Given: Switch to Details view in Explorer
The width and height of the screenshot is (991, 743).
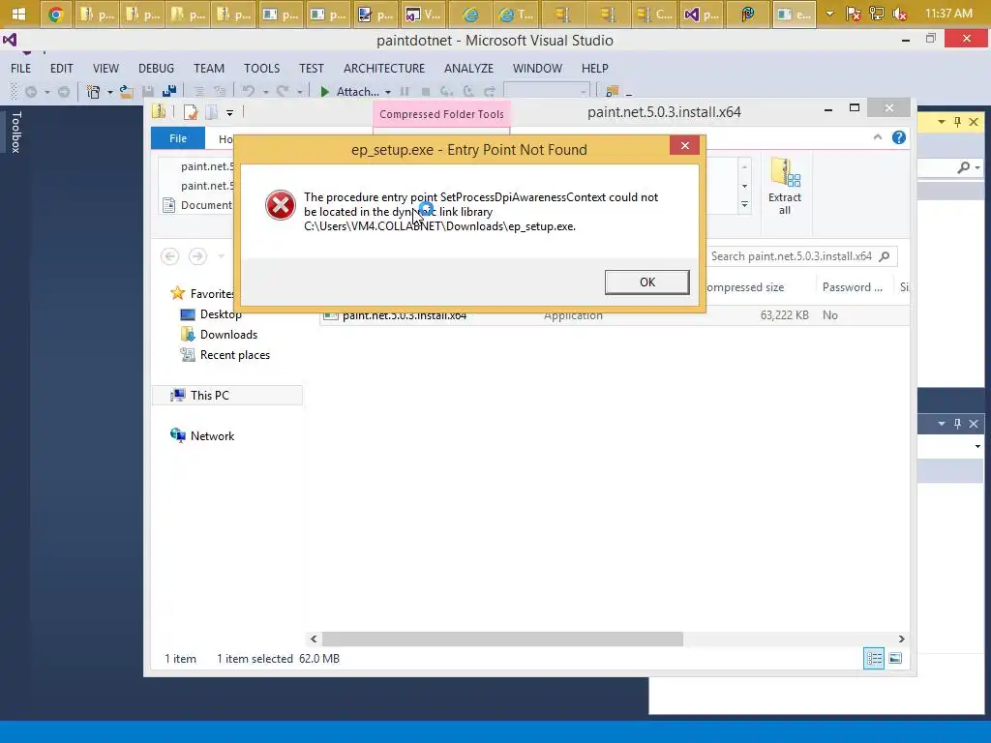Looking at the screenshot, I should (874, 658).
